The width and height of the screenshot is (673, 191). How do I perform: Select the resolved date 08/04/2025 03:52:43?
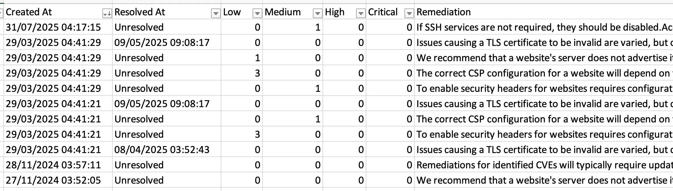pos(162,149)
